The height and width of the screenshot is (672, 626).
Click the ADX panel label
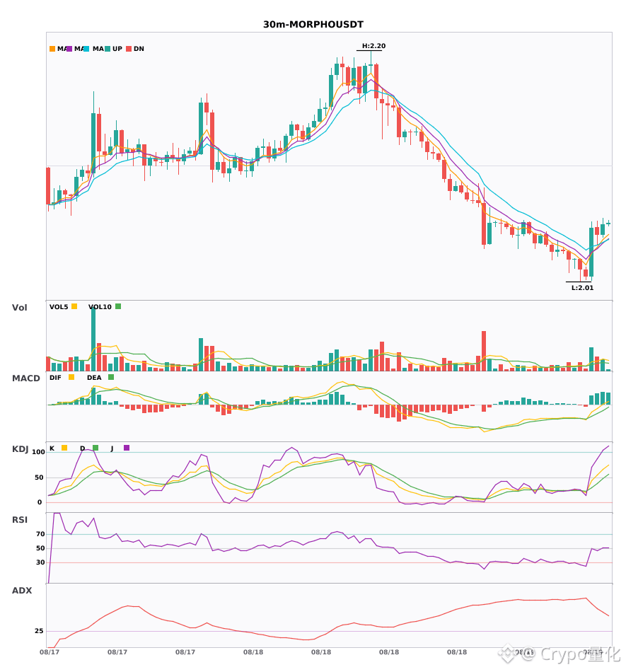click(x=22, y=591)
